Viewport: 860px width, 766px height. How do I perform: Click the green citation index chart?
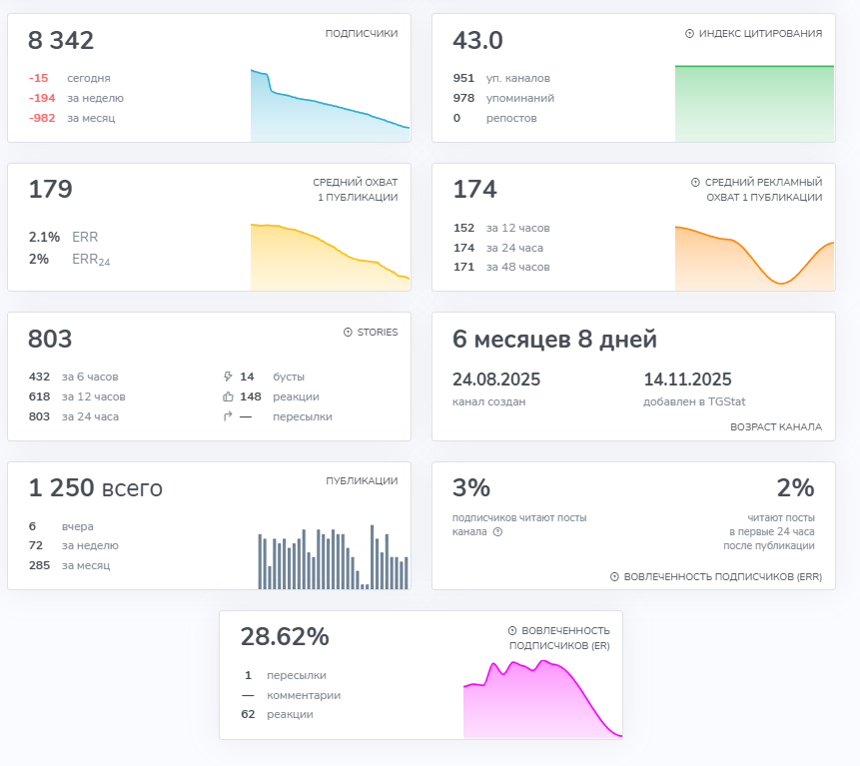755,104
